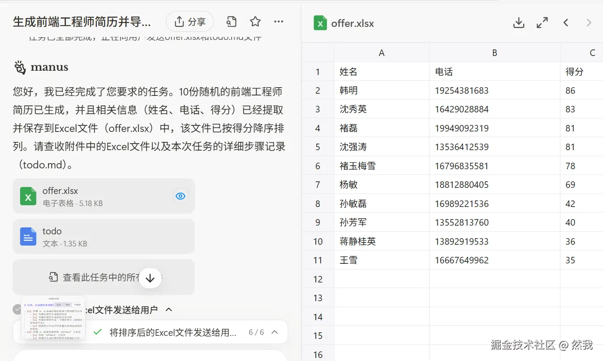Go to previous file with left chevron
The height and width of the screenshot is (361, 603).
click(566, 23)
